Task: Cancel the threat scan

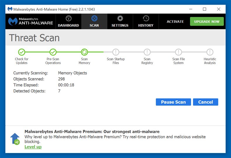Action: [x=206, y=102]
